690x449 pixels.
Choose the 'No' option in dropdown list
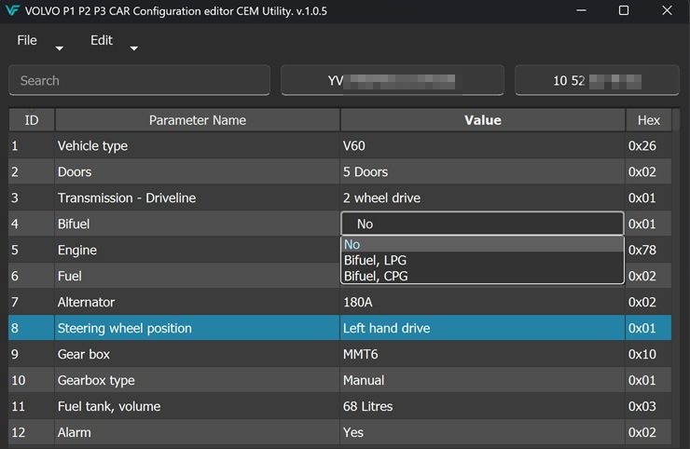(x=482, y=244)
